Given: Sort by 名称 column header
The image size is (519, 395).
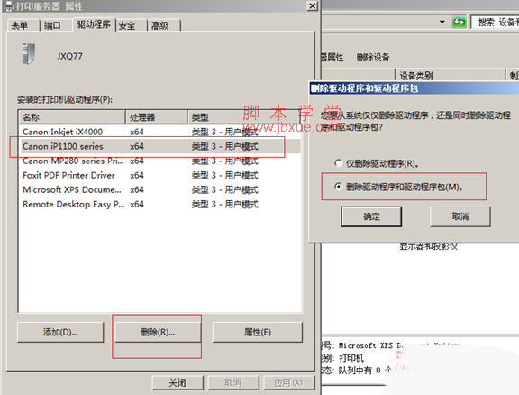Looking at the screenshot, I should (72, 117).
